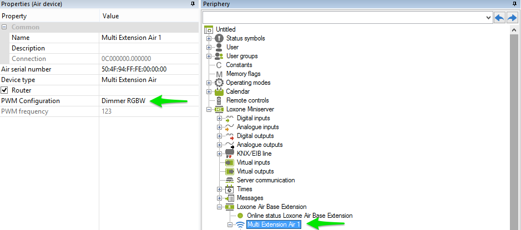This screenshot has height=230, width=521.
Task: Open the Periphery search dropdown arrow
Action: tap(488, 18)
